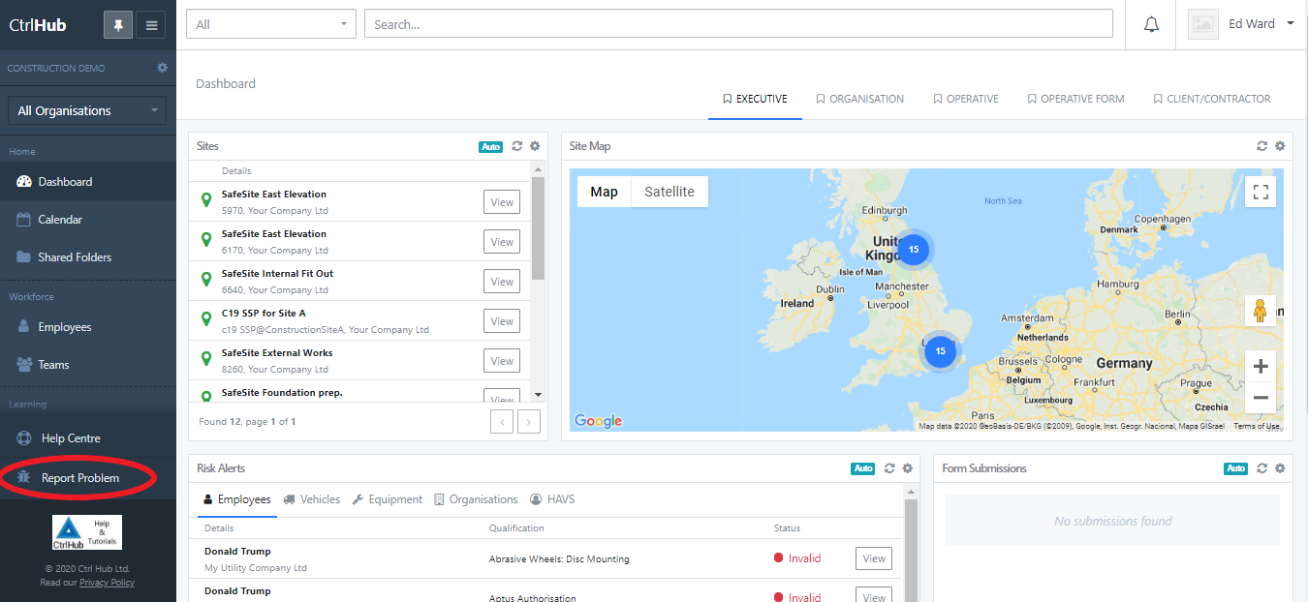Open Calendar in sidebar
Viewport: 1308px width, 602px height.
[x=88, y=220]
